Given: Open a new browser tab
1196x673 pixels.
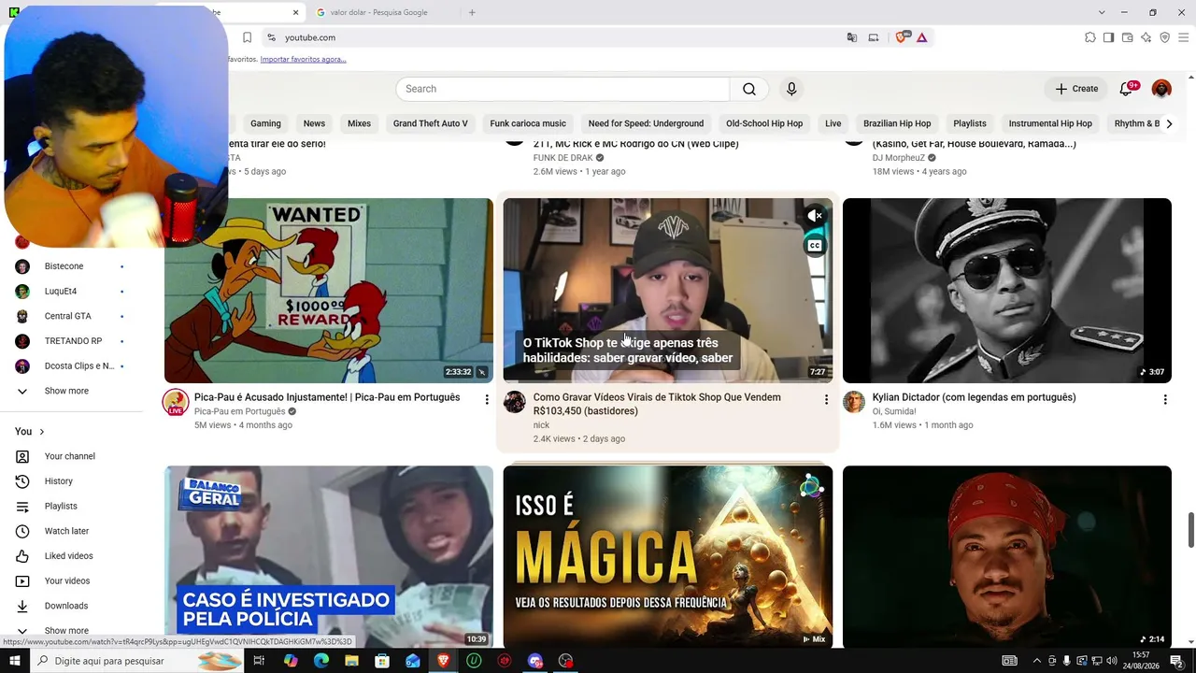Looking at the screenshot, I should coord(472,12).
